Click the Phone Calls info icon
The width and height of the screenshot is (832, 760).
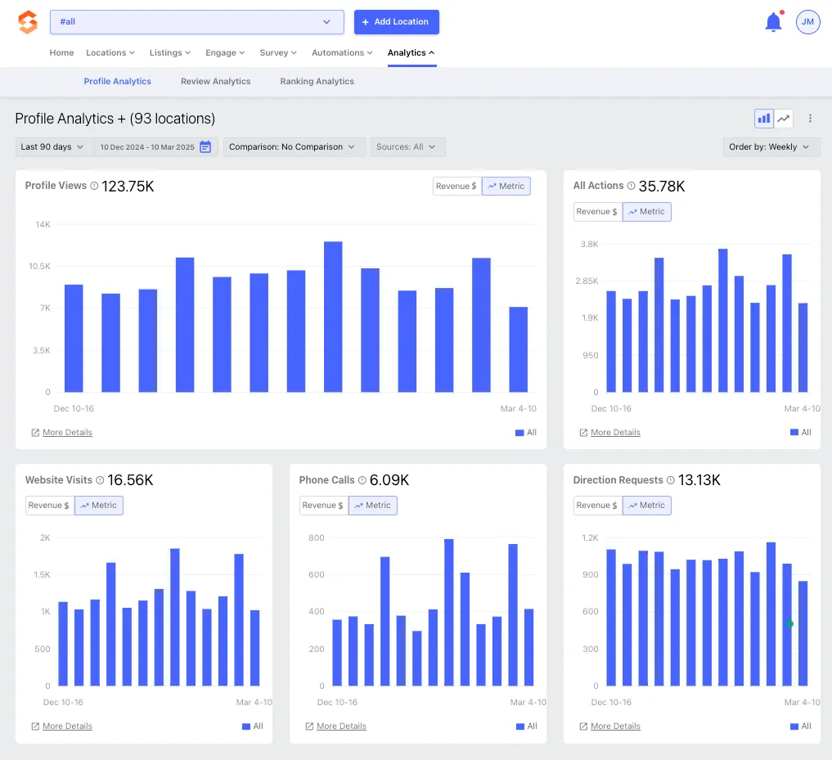pos(362,479)
